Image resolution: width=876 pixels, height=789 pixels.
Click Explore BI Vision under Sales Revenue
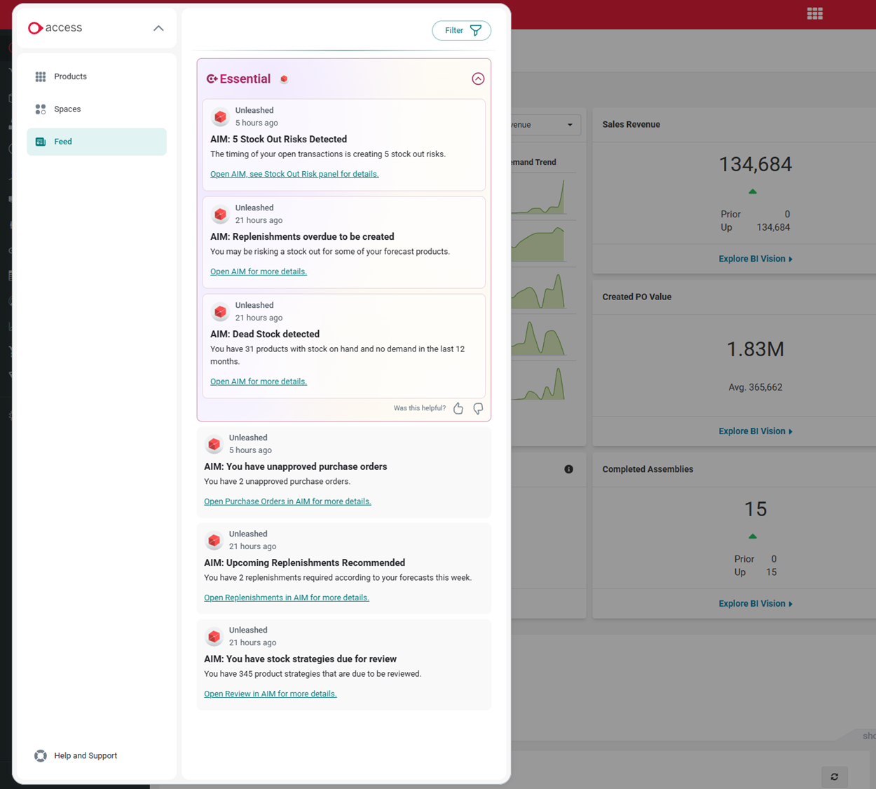click(x=755, y=258)
